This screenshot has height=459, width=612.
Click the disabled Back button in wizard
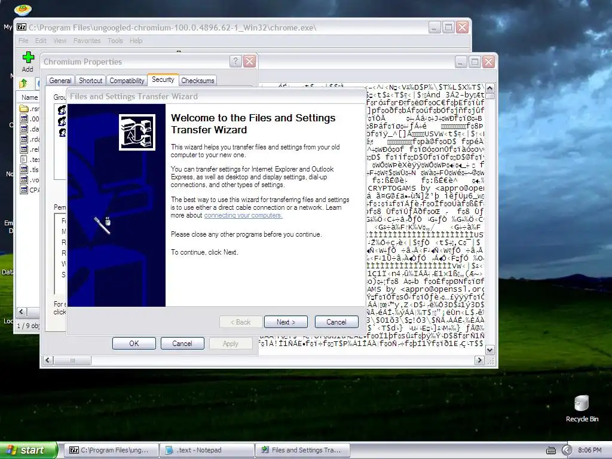tap(241, 322)
